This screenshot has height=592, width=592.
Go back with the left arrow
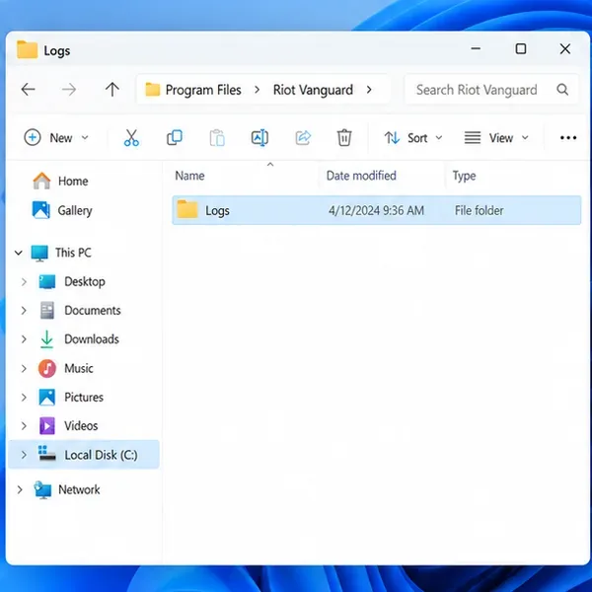point(28,90)
